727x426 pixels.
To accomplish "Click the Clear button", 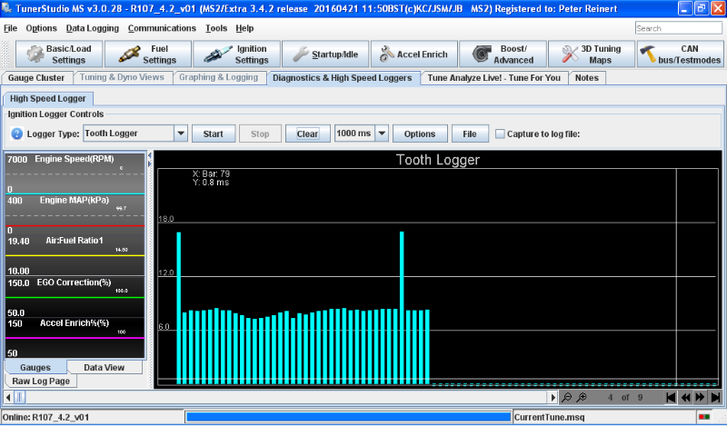I will (x=307, y=134).
